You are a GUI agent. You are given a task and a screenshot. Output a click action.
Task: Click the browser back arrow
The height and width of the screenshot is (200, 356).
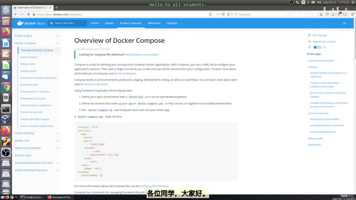16,14
